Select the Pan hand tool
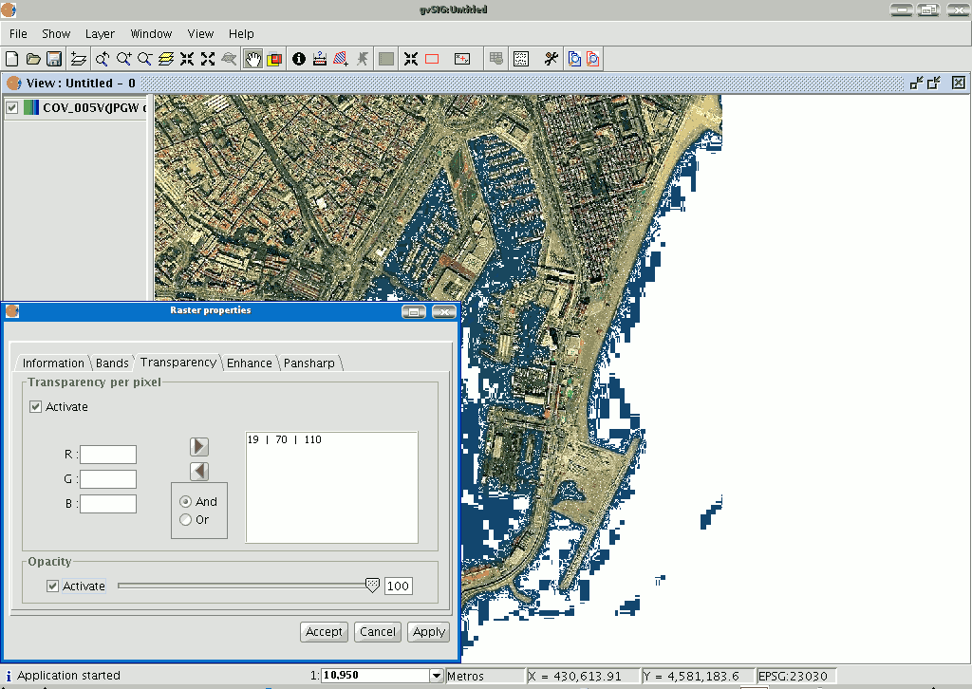972x689 pixels. 252,59
